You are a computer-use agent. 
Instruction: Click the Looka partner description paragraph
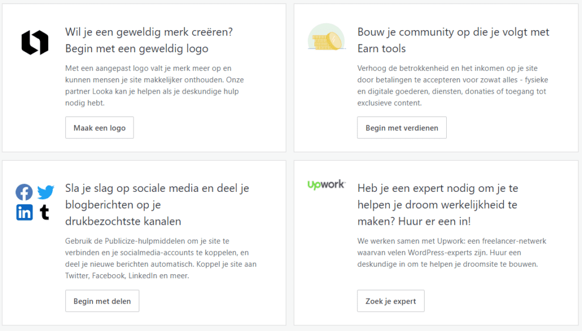[155, 86]
